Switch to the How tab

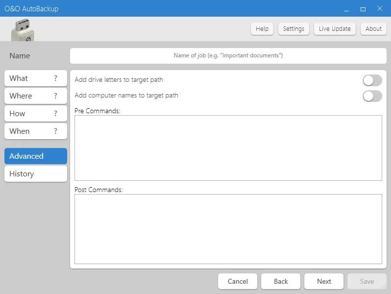point(36,114)
